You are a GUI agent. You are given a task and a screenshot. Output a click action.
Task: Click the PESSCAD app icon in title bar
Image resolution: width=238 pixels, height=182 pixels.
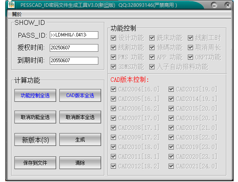click(11, 5)
